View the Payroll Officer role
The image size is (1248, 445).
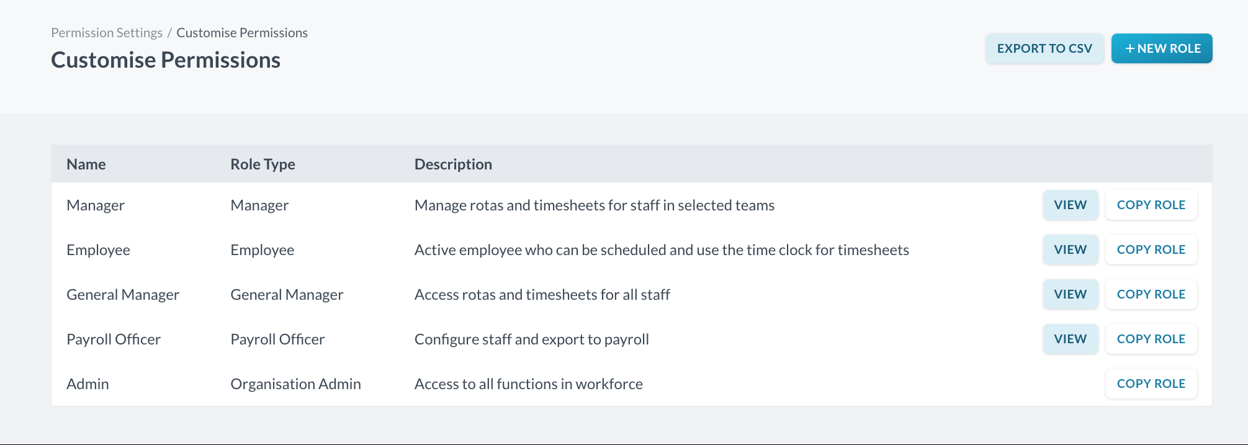tap(1070, 339)
